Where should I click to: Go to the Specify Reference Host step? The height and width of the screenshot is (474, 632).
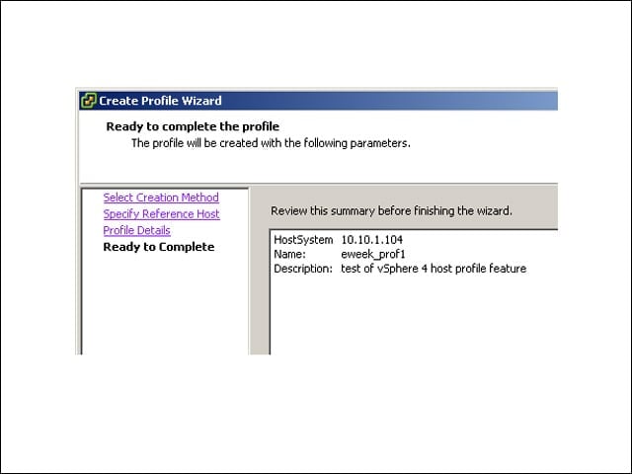(x=161, y=214)
